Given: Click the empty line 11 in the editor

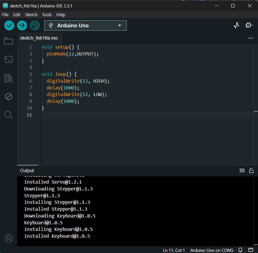Looking at the screenshot, I should 147,115.
